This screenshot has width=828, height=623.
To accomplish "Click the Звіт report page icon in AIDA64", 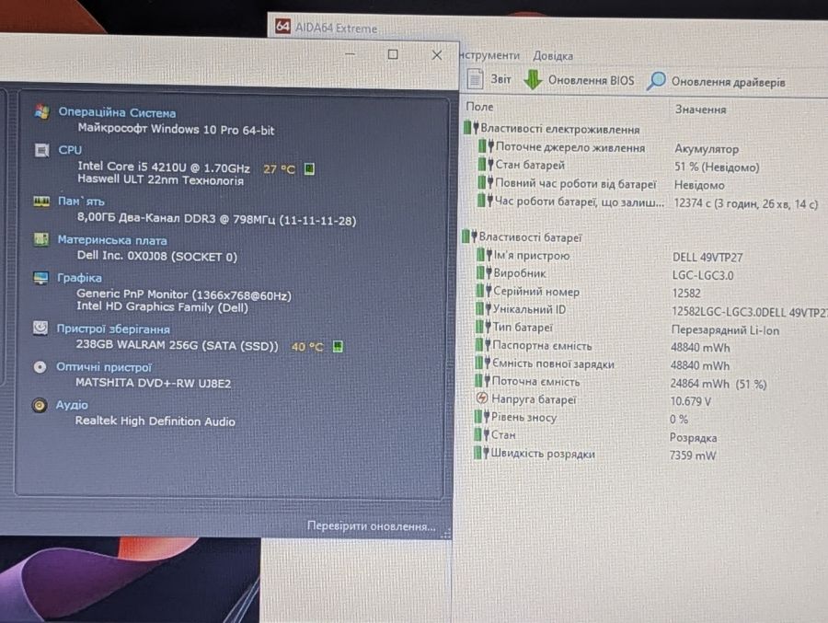I will tap(476, 79).
